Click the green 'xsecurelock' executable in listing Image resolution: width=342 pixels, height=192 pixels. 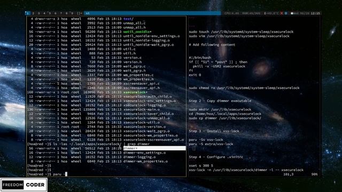coord(135,92)
